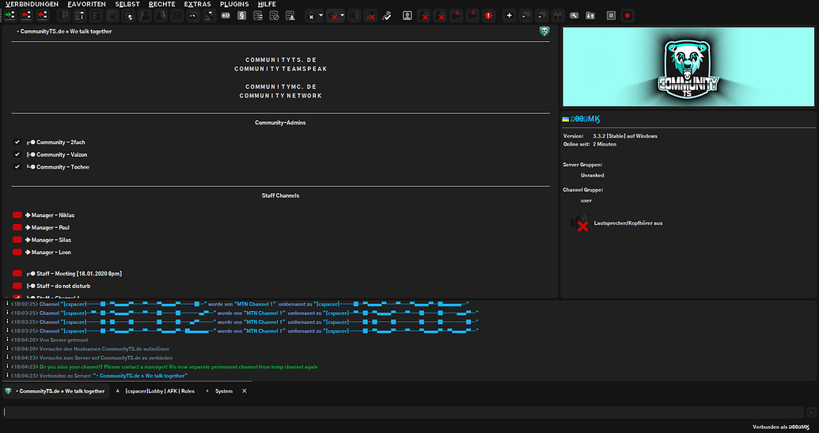Click the contacts icon in toolbar

tap(407, 15)
